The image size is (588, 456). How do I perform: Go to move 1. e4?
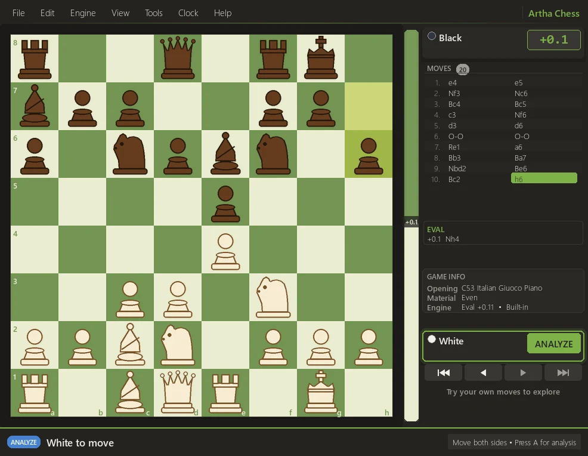[x=452, y=83]
